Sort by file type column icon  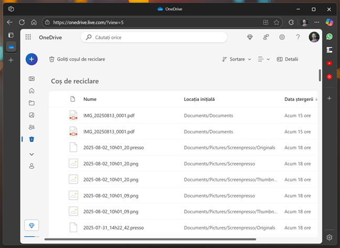pos(73,99)
